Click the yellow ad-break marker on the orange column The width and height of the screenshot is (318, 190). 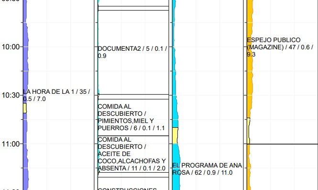249,131
